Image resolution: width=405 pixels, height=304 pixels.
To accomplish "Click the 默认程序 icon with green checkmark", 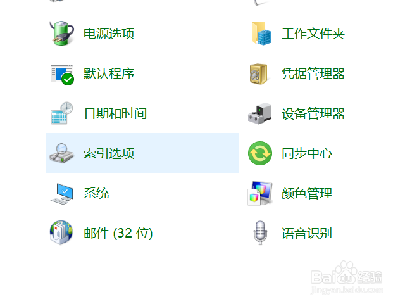I will pyautogui.click(x=62, y=75).
